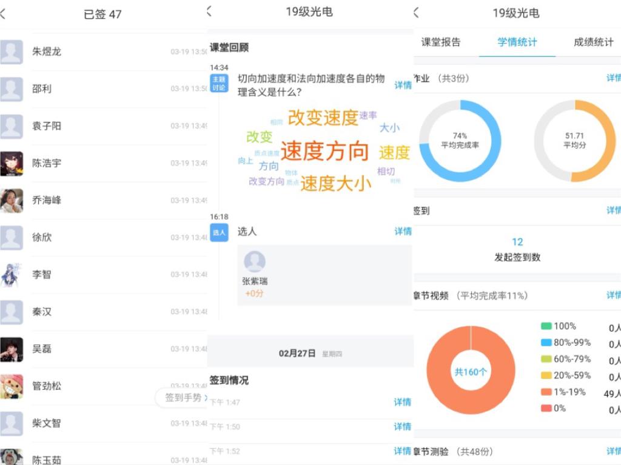This screenshot has height=465, width=621.
Task: Tap the blue 选人 badge icon
Action: pos(219,232)
